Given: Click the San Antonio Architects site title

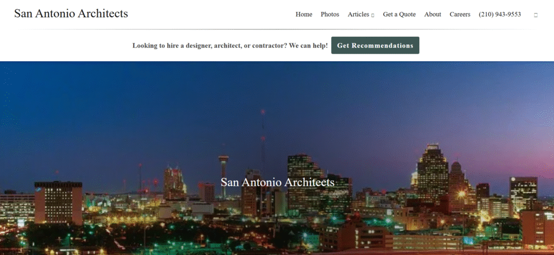Looking at the screenshot, I should [71, 14].
